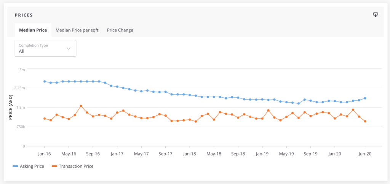Image resolution: width=390 pixels, height=184 pixels.
Task: Select the Price Change tab
Action: [120, 30]
